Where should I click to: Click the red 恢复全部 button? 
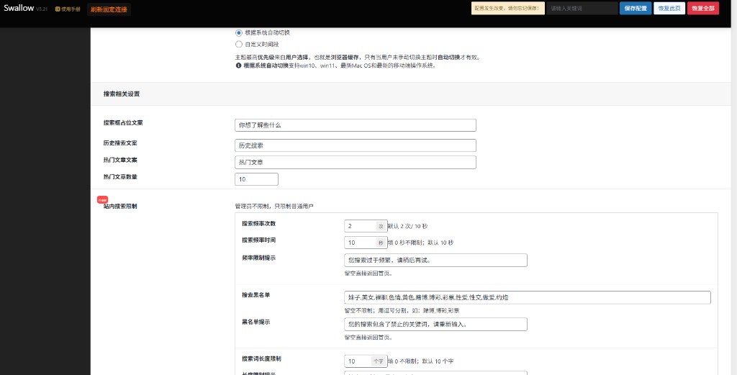pyautogui.click(x=702, y=8)
